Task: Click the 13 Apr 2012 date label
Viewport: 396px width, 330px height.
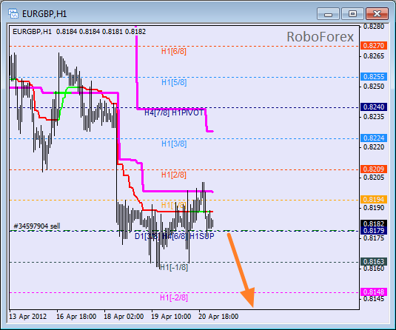Action: (x=28, y=317)
